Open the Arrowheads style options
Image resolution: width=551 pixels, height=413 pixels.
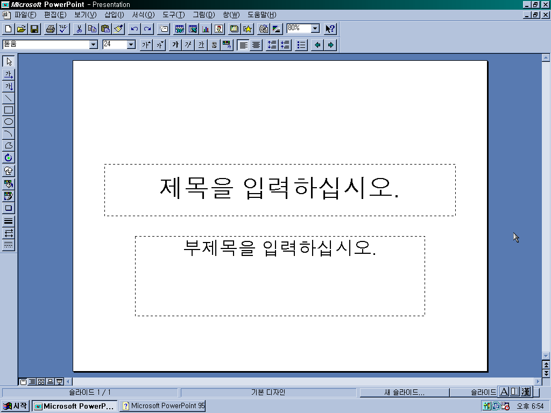(x=9, y=233)
